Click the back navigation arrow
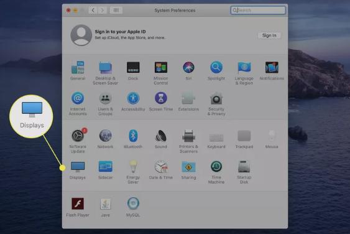350x234 pixels. click(93, 10)
